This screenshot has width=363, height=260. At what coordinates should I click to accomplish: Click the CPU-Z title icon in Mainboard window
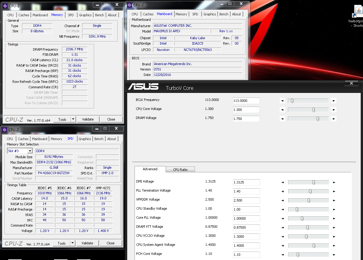(129, 5)
